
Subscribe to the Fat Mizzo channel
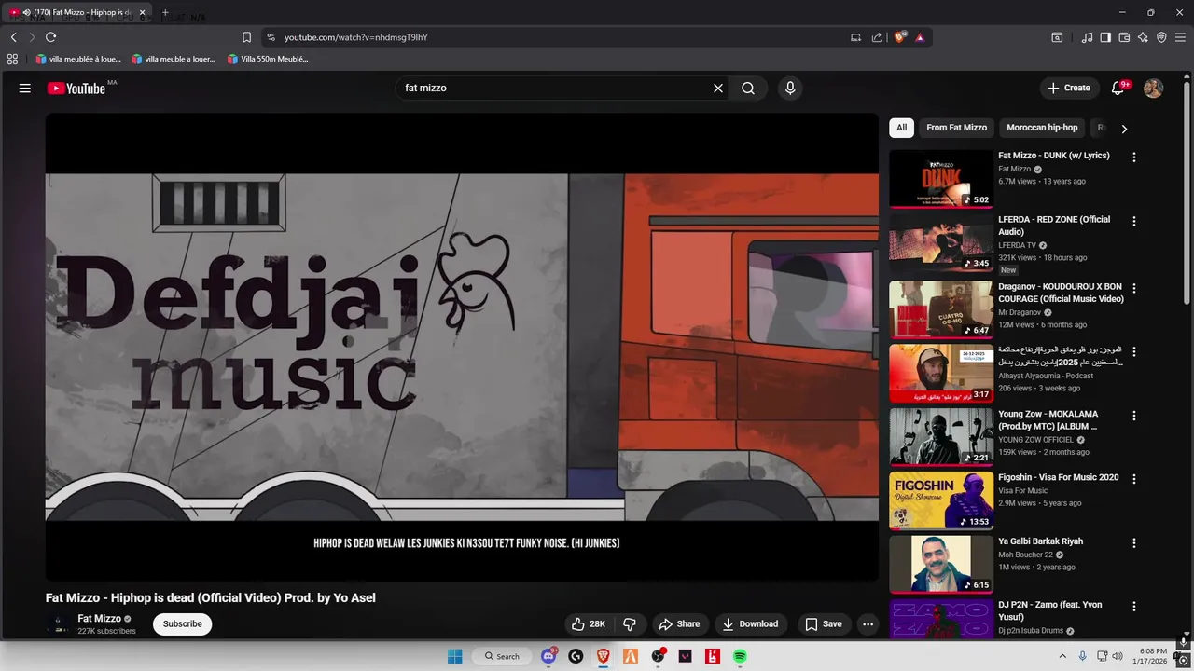coord(182,623)
